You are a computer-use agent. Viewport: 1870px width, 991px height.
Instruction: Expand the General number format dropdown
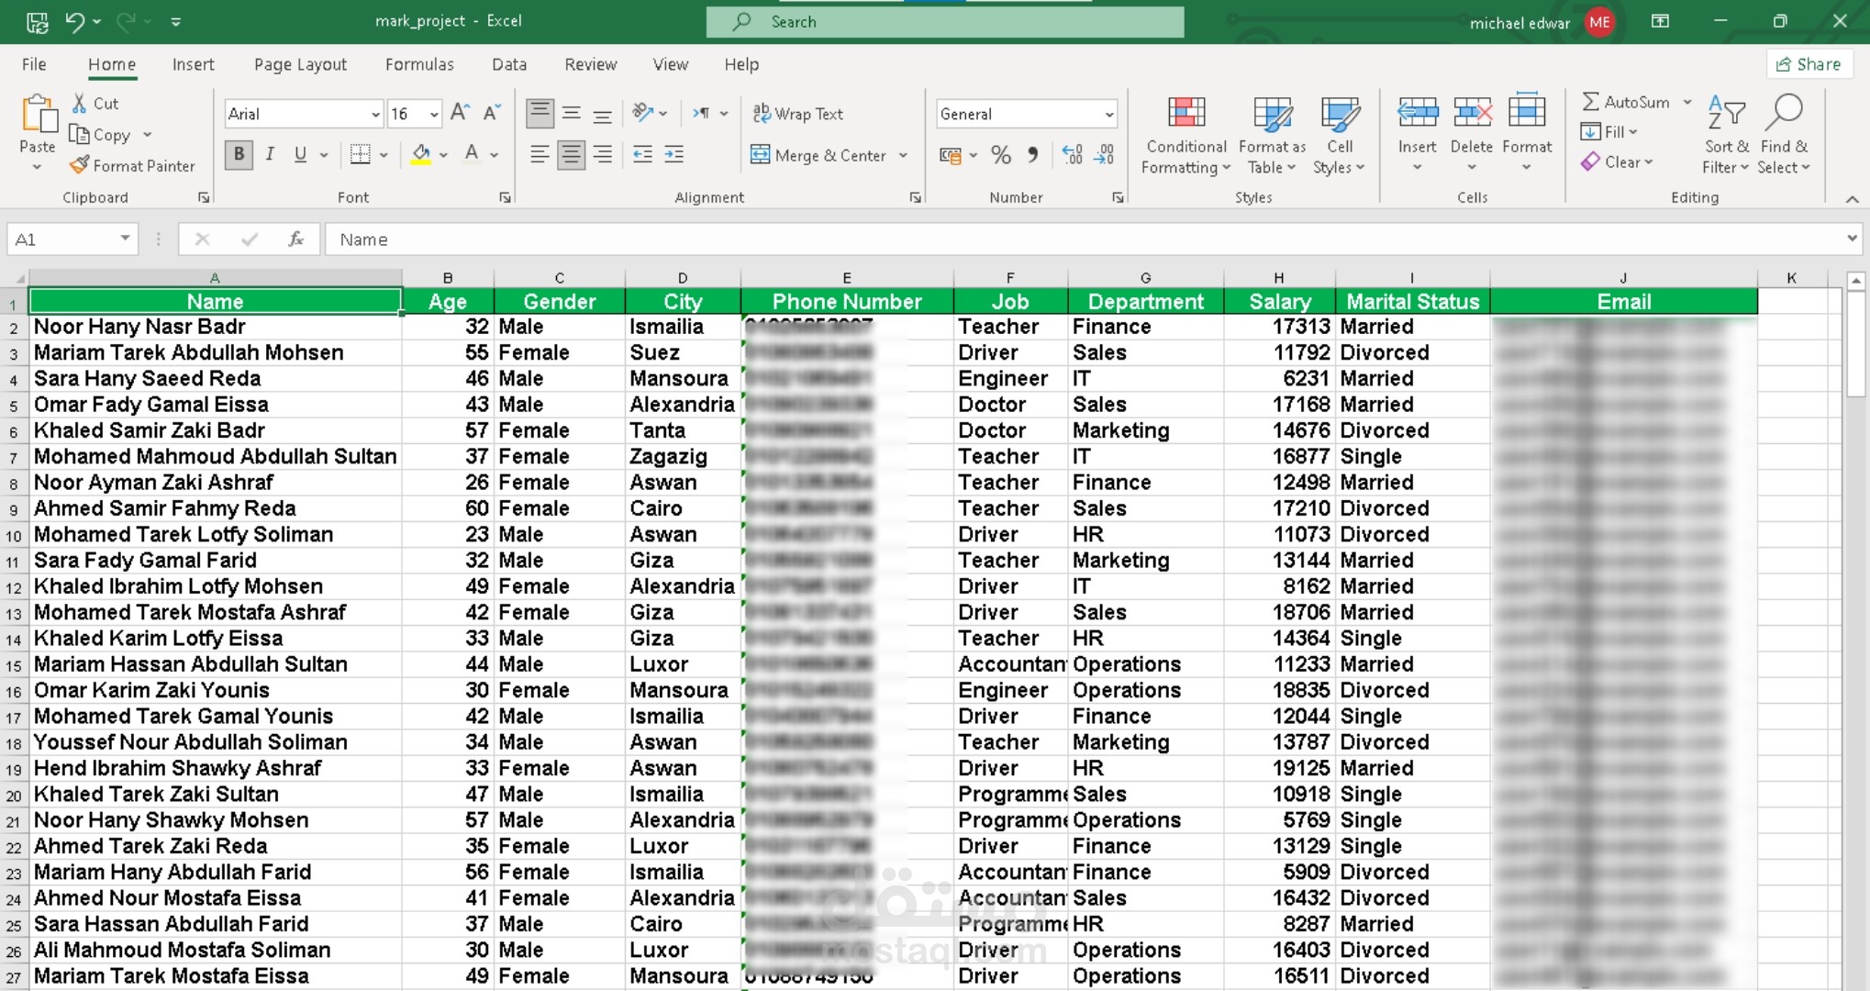(x=1108, y=114)
